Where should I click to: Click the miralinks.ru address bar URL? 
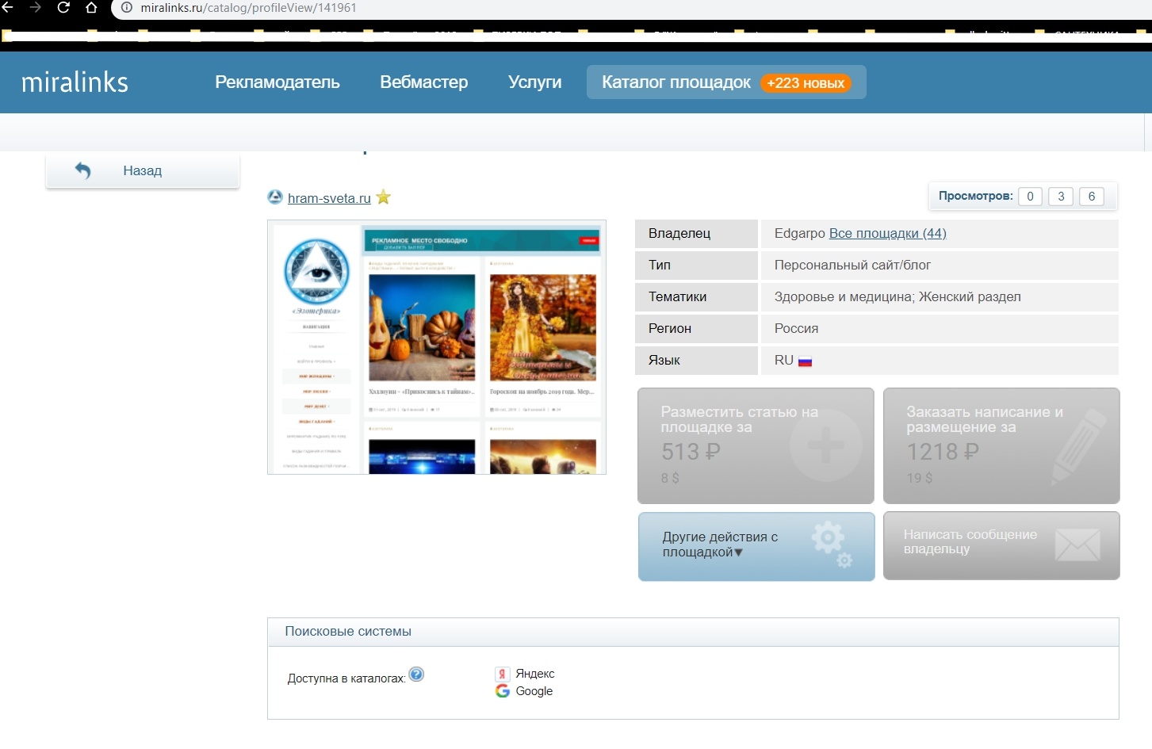248,8
